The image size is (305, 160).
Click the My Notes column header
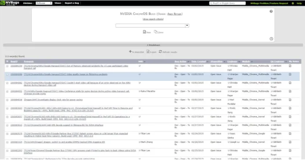click(x=294, y=62)
